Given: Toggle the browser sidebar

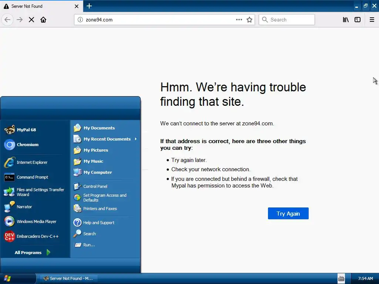Looking at the screenshot, I should tap(358, 20).
